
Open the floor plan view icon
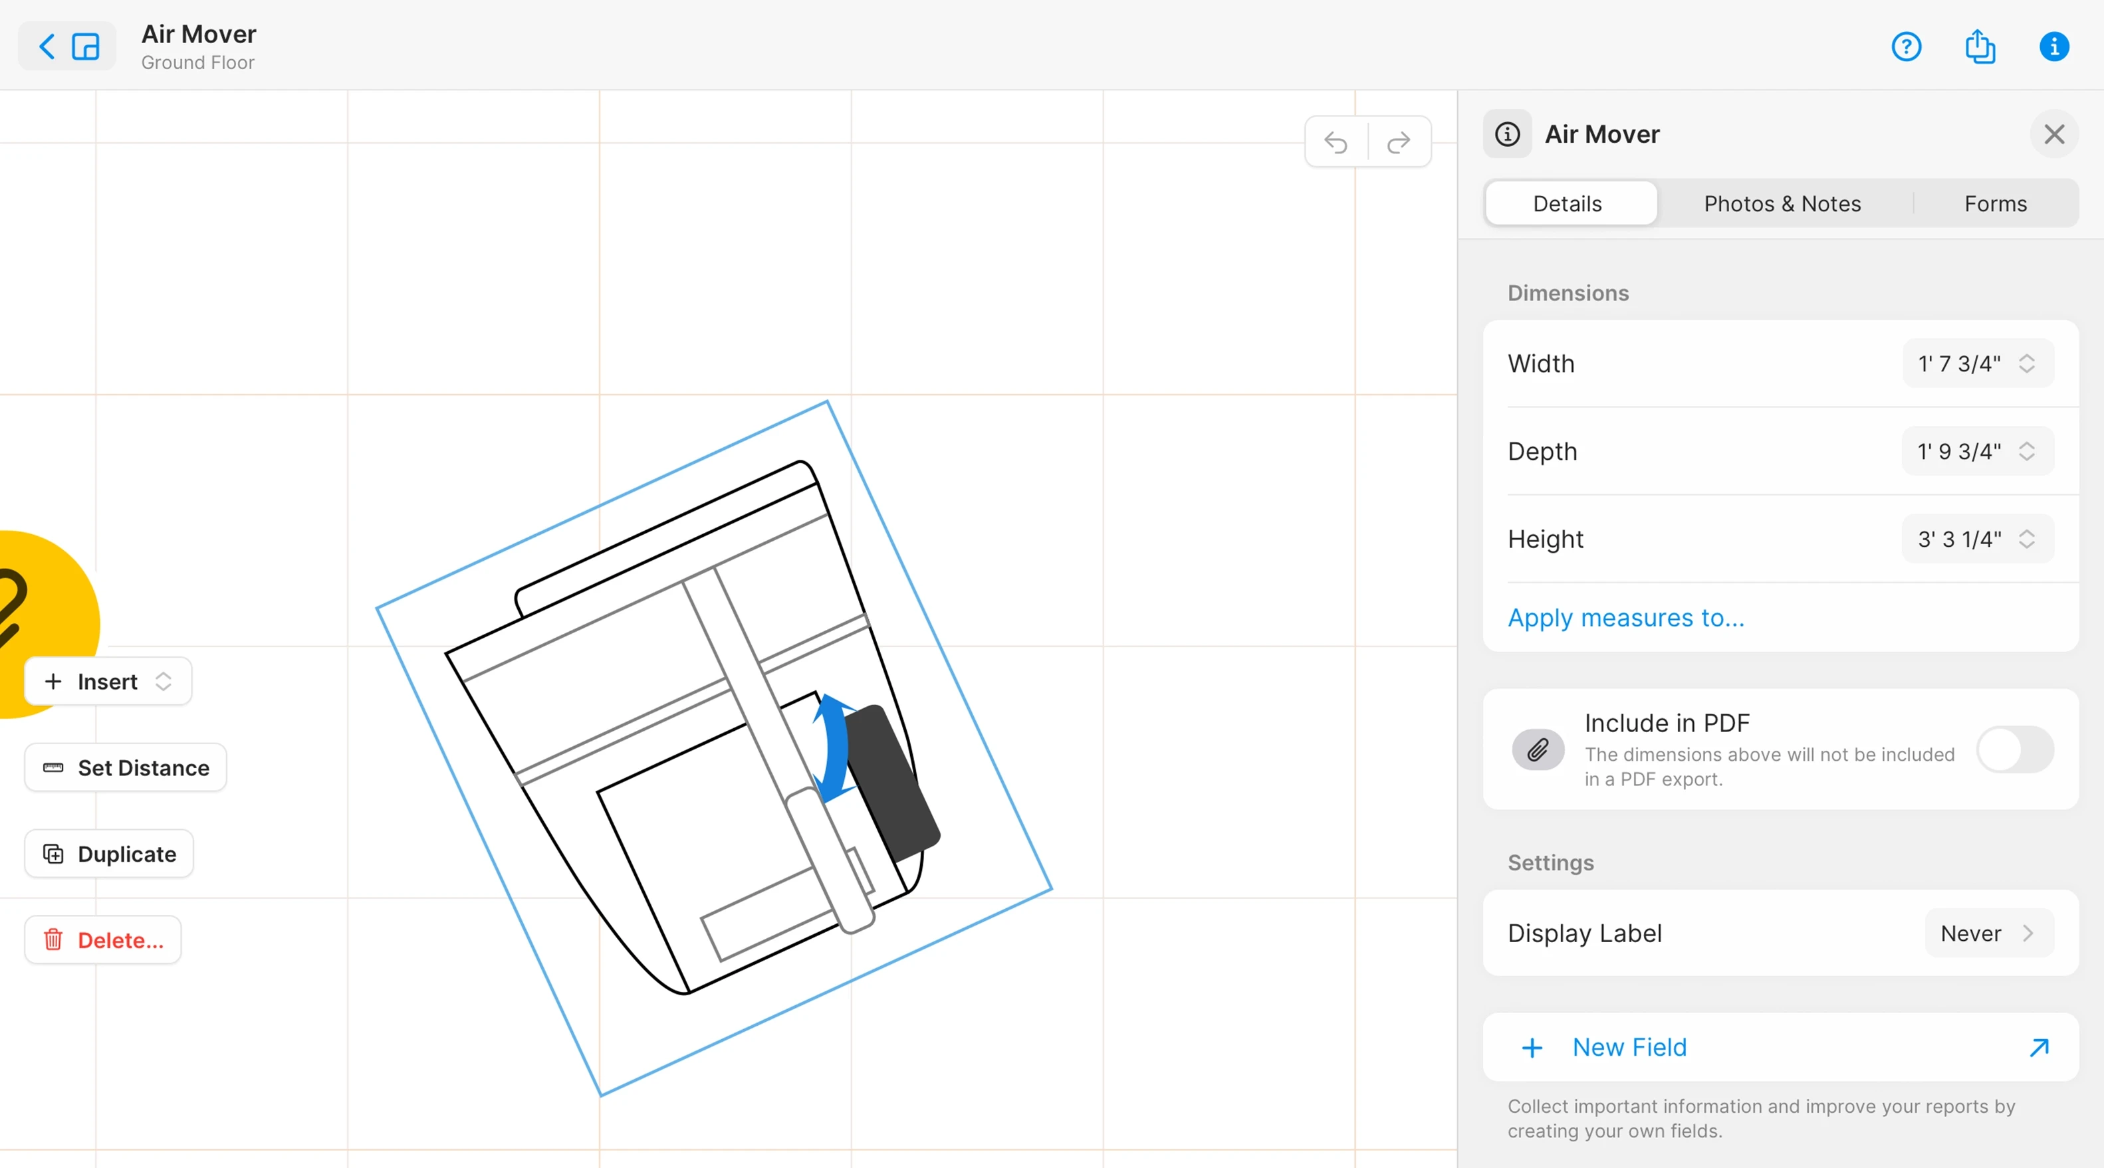click(x=86, y=47)
